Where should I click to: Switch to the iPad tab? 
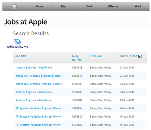(x=138, y=6)
